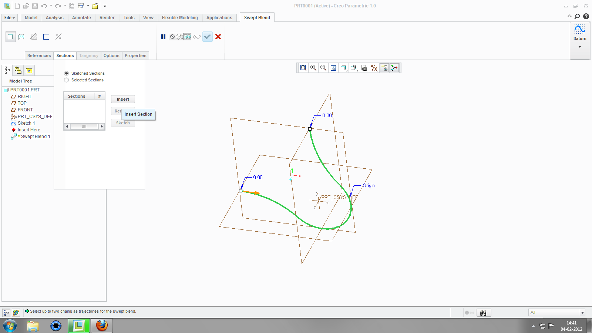Open the Datum Display Filters icon
The width and height of the screenshot is (592, 333).
(374, 68)
